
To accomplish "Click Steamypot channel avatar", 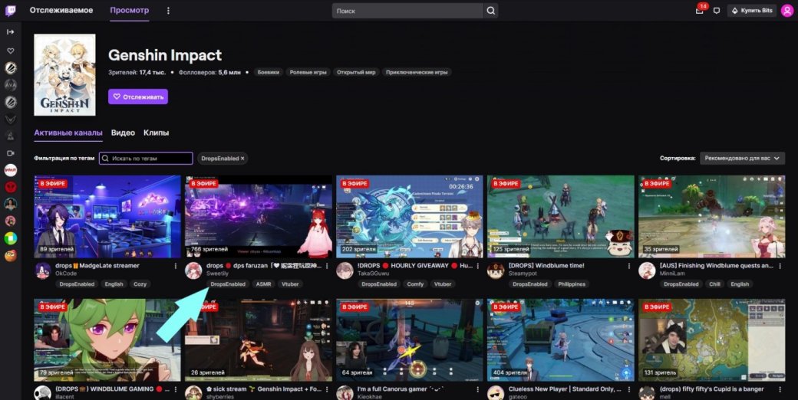I will tap(496, 270).
